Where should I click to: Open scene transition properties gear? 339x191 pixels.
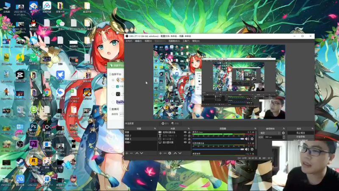click(x=283, y=133)
